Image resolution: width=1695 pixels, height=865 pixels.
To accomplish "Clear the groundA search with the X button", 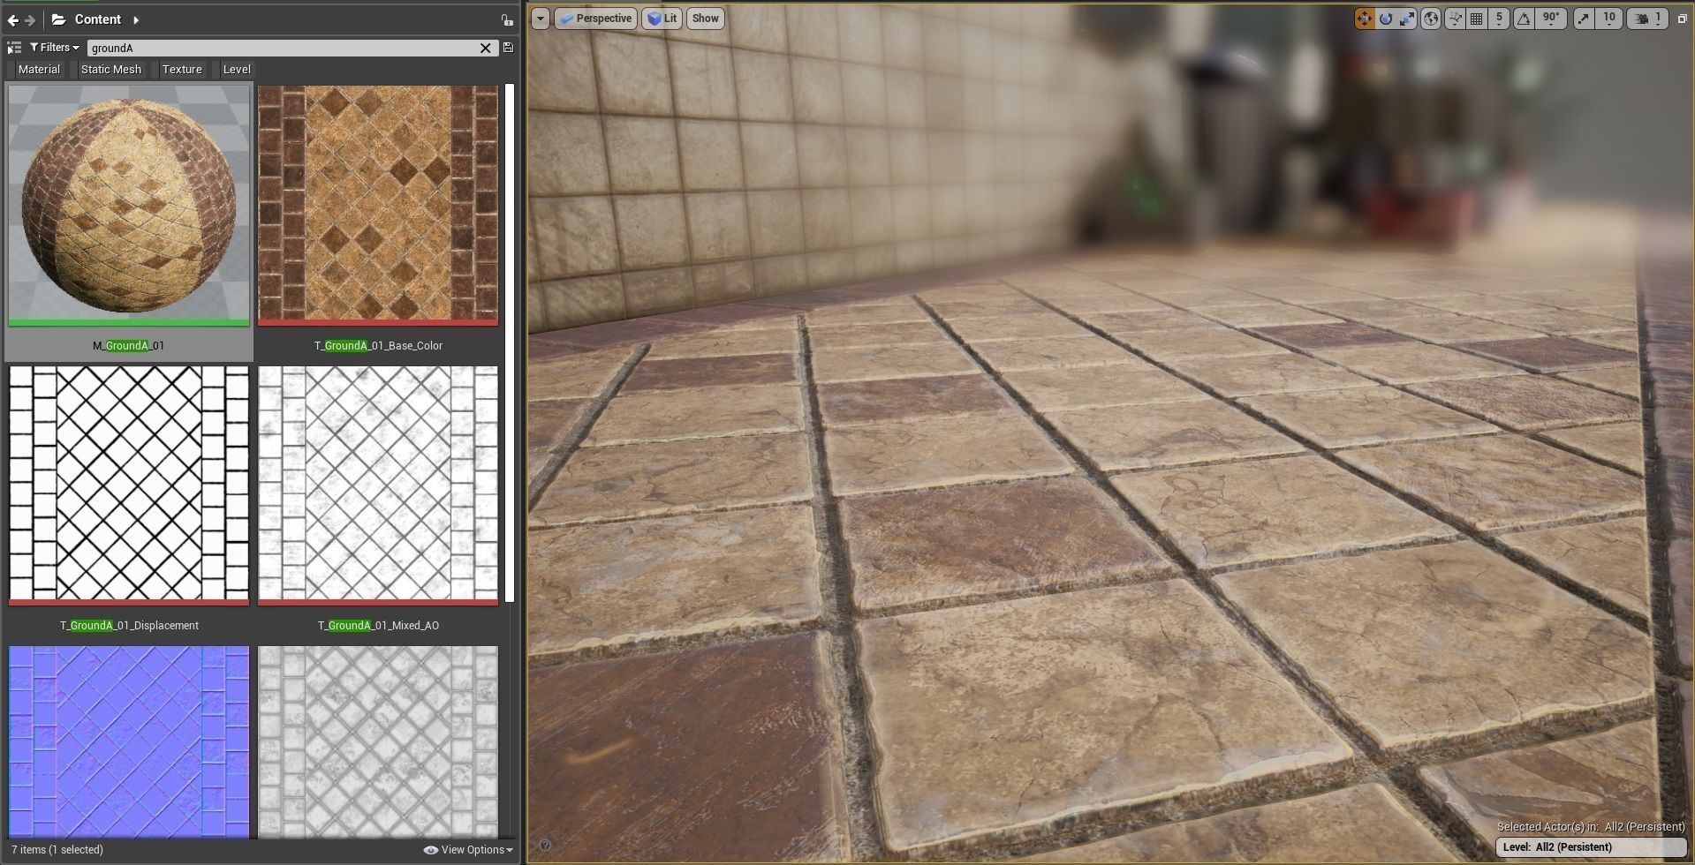I will (485, 48).
